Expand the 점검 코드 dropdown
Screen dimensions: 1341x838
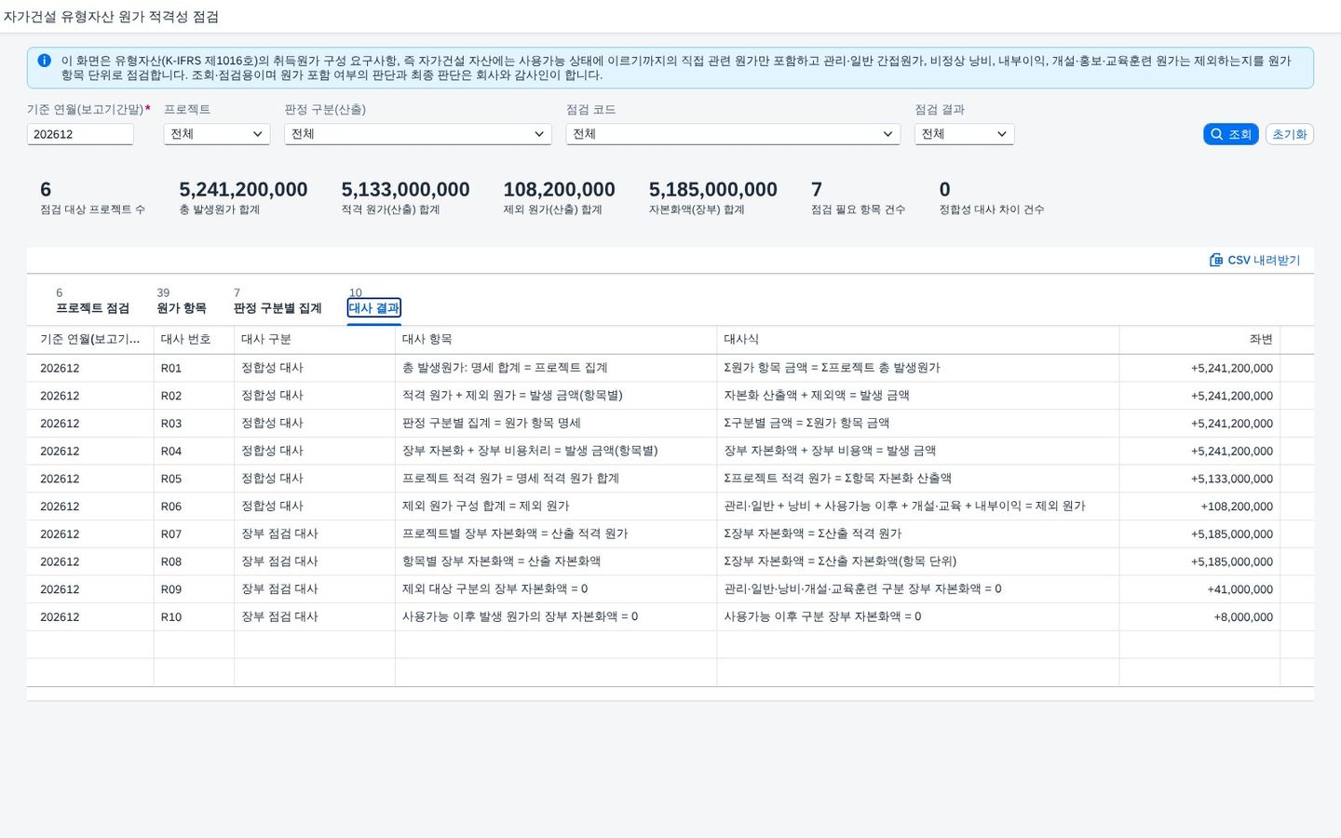pos(733,134)
